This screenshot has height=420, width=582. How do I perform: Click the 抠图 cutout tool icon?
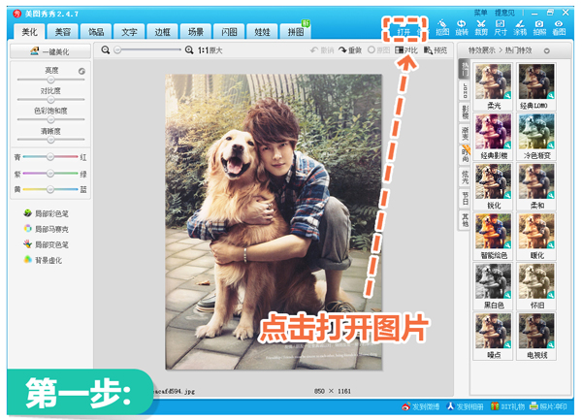(442, 25)
